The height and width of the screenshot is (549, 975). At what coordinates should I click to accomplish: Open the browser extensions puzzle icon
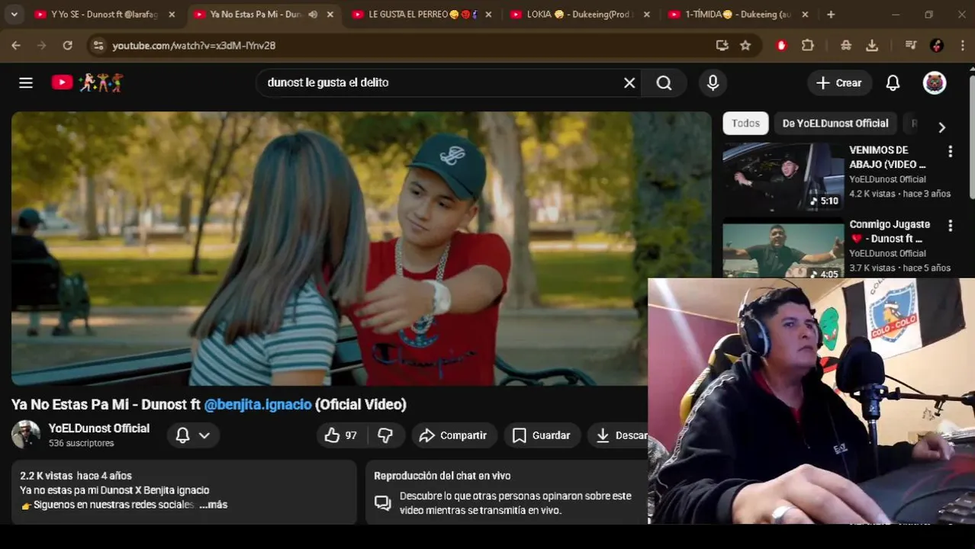pyautogui.click(x=807, y=46)
